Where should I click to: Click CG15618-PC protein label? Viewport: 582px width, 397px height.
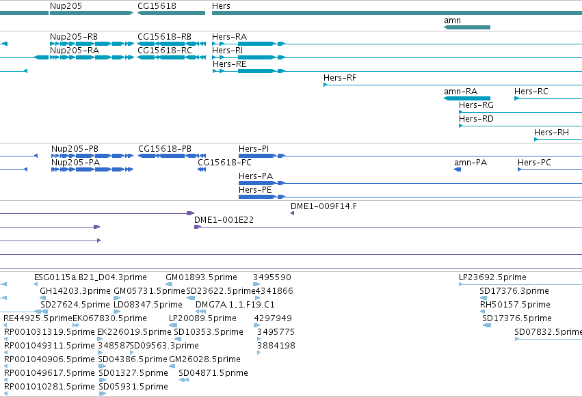224,163
